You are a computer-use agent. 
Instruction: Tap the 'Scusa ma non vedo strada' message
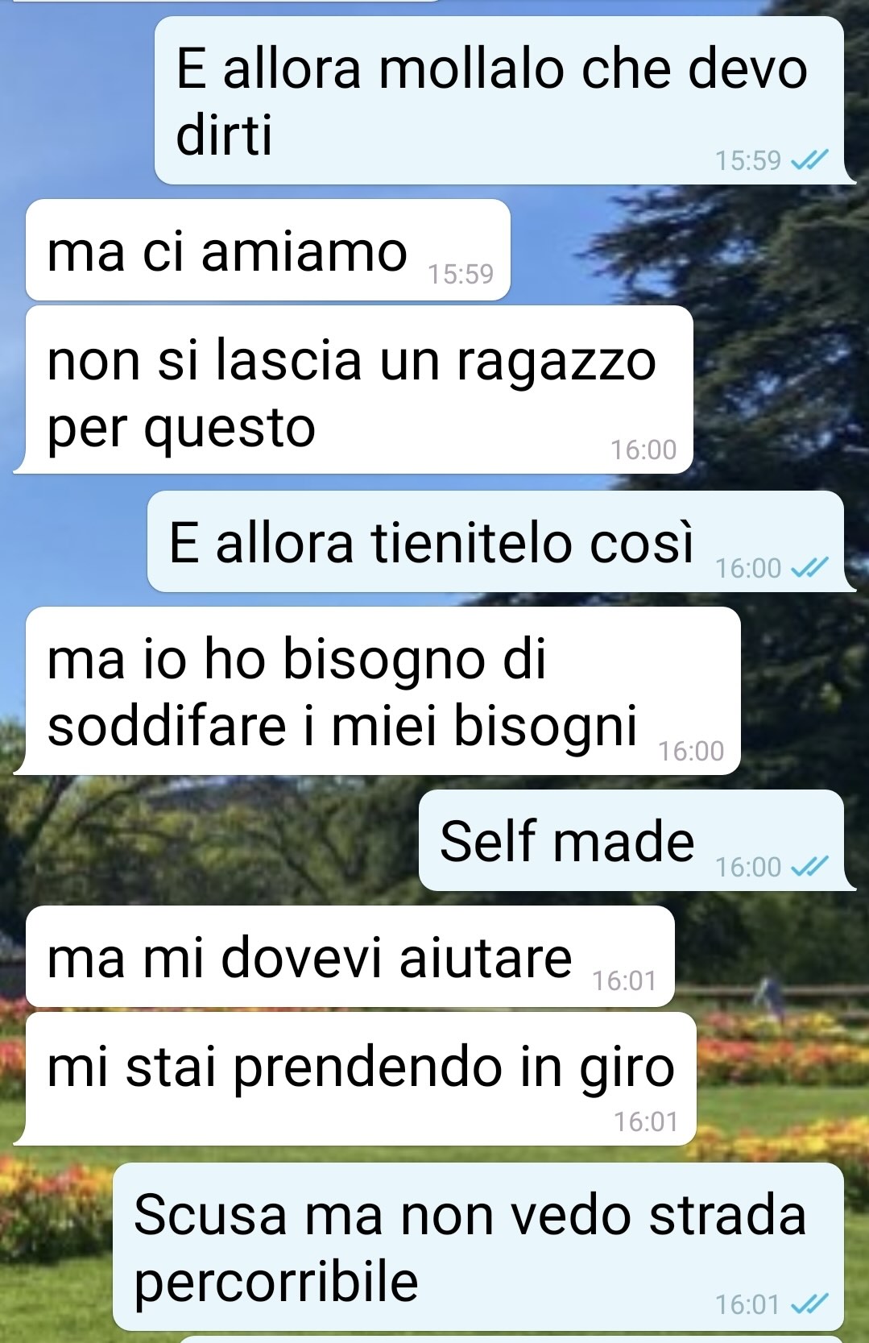pos(478,1246)
